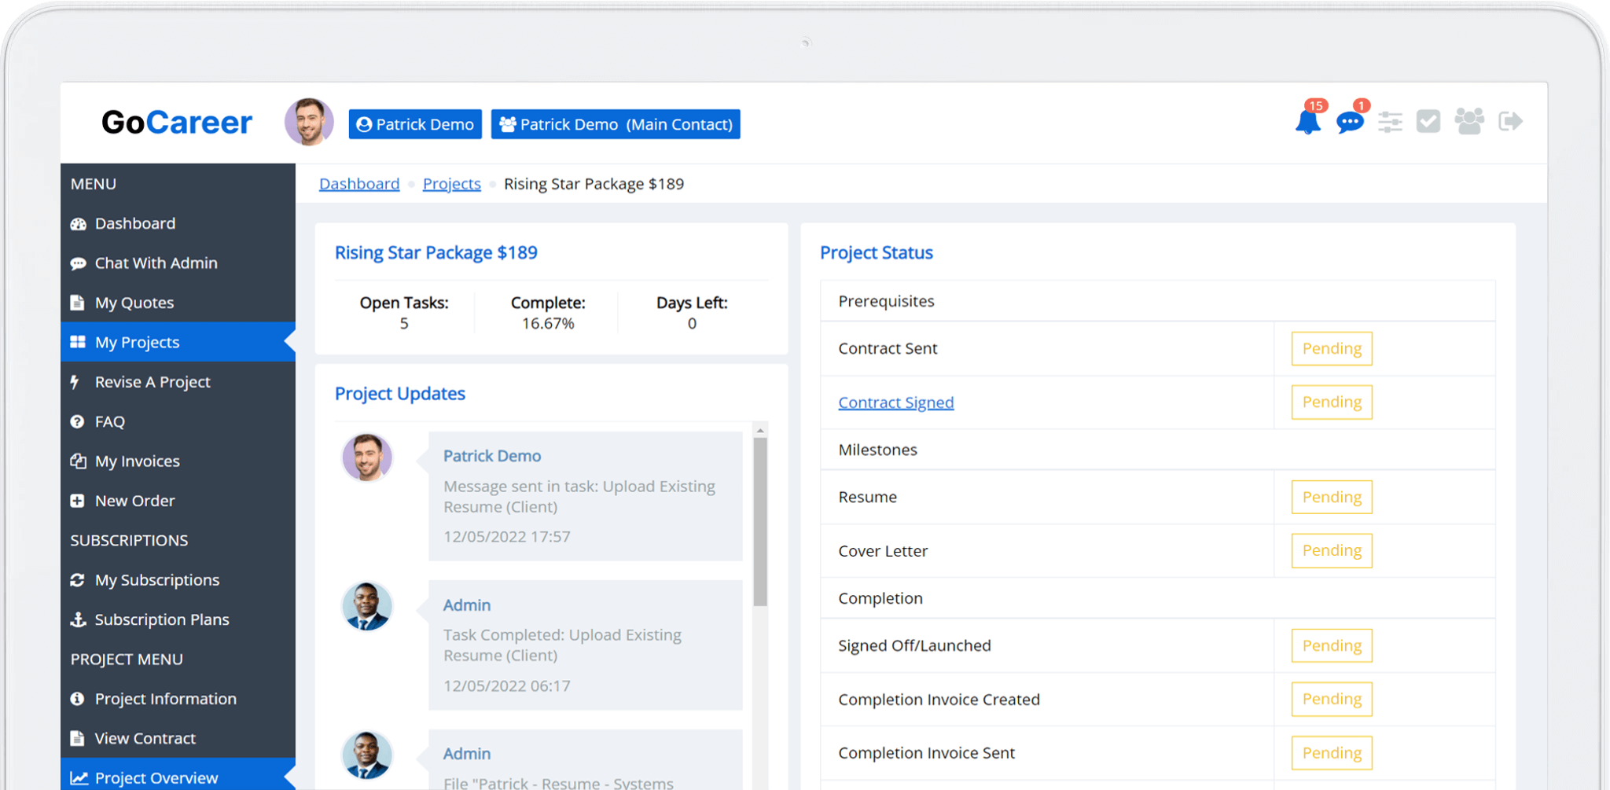Viewport: 1610px width, 790px height.
Task: Click the Patrick Demo user button
Action: 415,124
